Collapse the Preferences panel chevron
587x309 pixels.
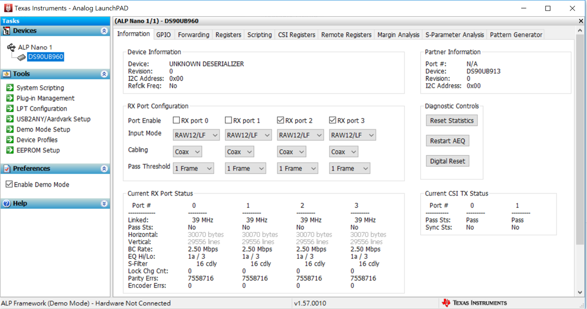(x=104, y=168)
